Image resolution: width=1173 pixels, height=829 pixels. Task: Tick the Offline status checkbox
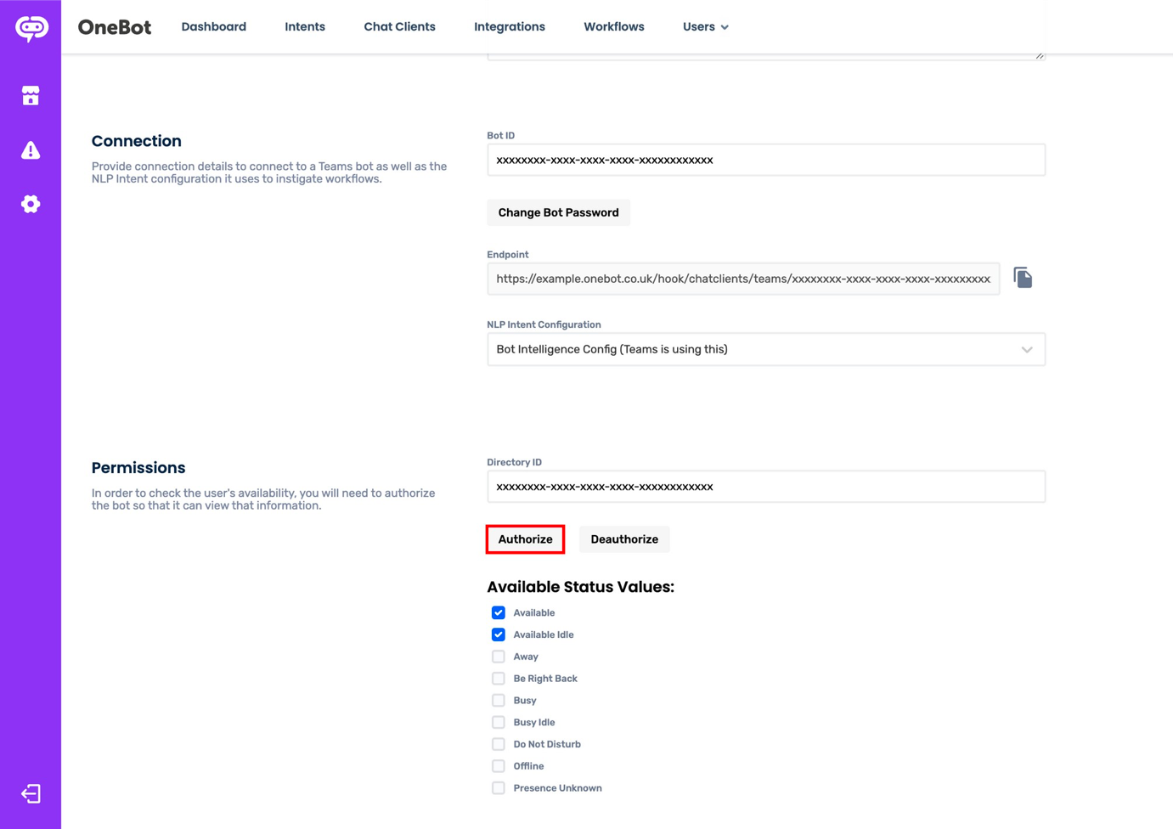[x=499, y=766]
